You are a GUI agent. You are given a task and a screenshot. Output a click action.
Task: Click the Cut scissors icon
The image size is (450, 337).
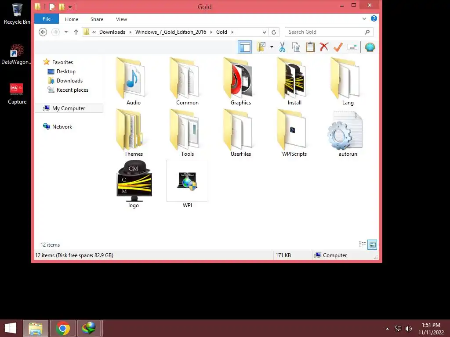tap(282, 47)
